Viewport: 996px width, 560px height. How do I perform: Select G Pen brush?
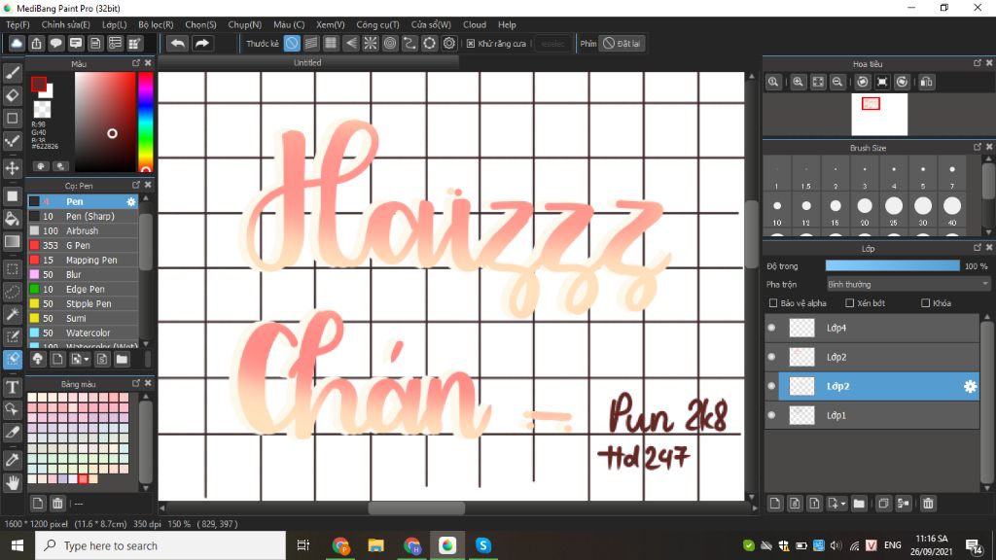[82, 245]
